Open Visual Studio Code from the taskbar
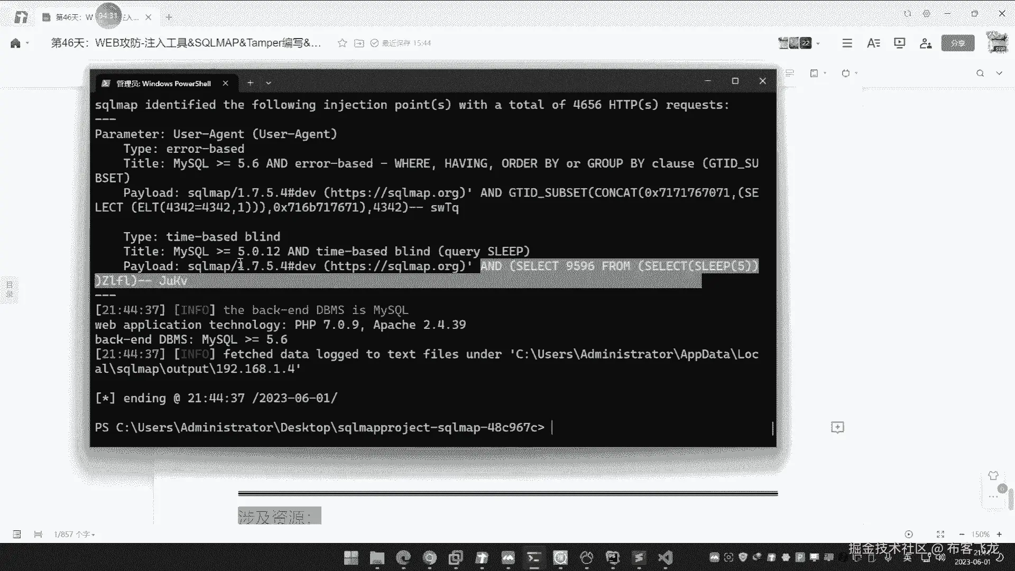Screen dimensions: 1015x571 pyautogui.click(x=665, y=557)
